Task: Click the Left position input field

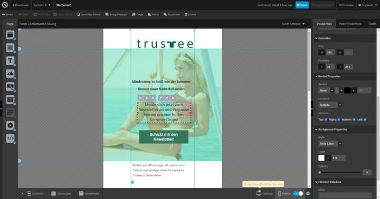Action: [x=330, y=67]
